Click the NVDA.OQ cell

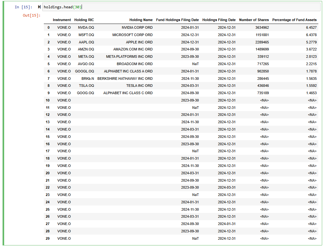coord(86,27)
